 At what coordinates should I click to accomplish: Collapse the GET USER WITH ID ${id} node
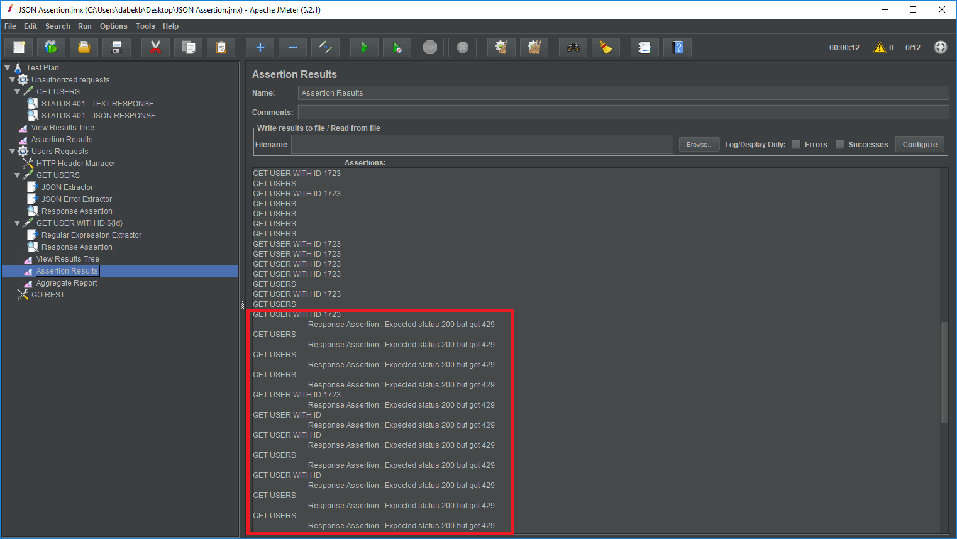click(x=17, y=223)
